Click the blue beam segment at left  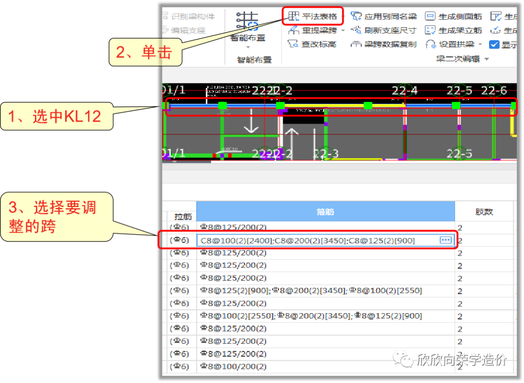(x=195, y=106)
